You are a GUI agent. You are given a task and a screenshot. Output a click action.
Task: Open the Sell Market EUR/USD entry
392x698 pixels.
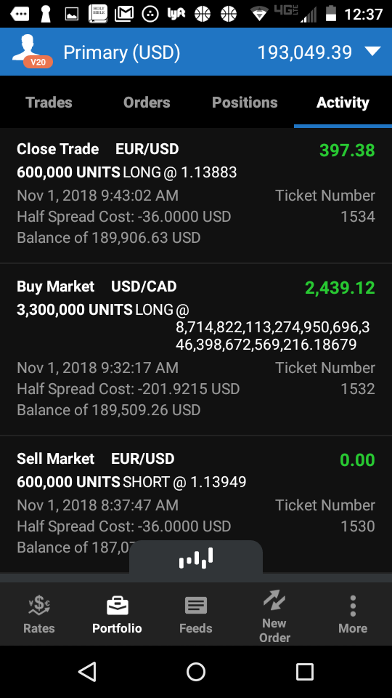(196, 504)
